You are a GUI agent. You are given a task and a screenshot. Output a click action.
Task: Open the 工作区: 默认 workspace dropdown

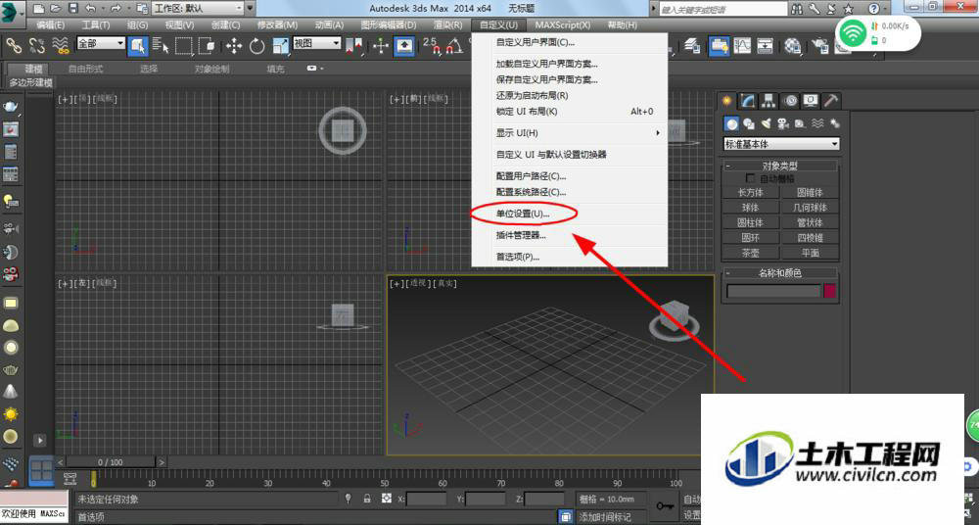198,9
